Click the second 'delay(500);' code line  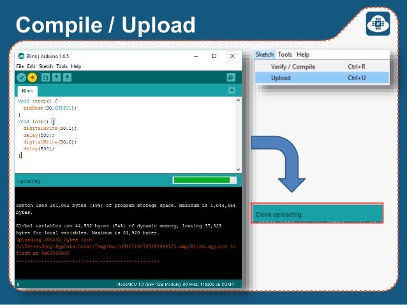click(x=39, y=149)
